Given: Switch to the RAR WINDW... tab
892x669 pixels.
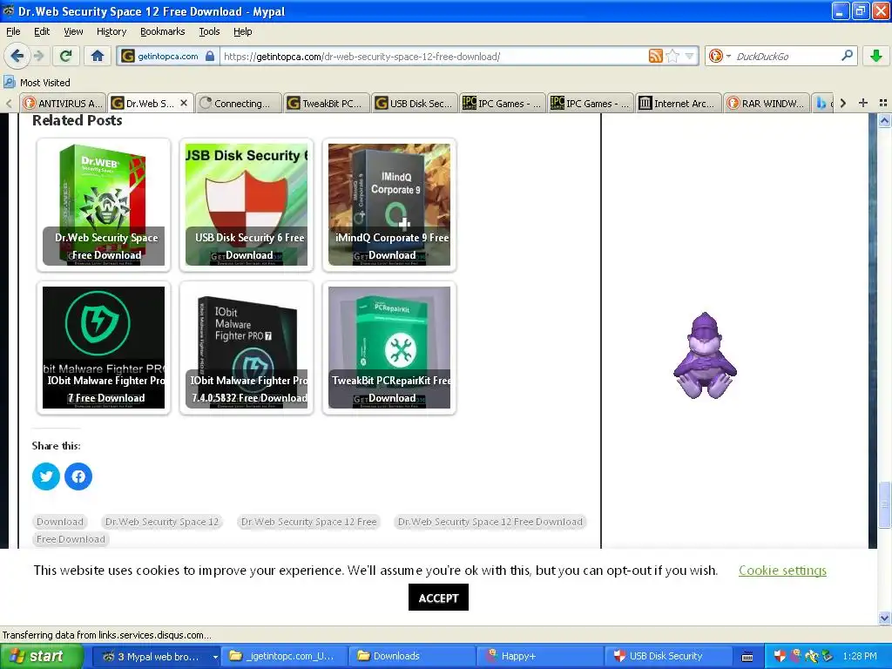Looking at the screenshot, I should pos(767,103).
